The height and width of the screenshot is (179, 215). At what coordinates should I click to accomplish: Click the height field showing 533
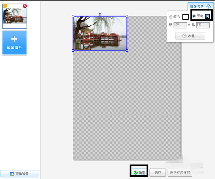(x=203, y=25)
